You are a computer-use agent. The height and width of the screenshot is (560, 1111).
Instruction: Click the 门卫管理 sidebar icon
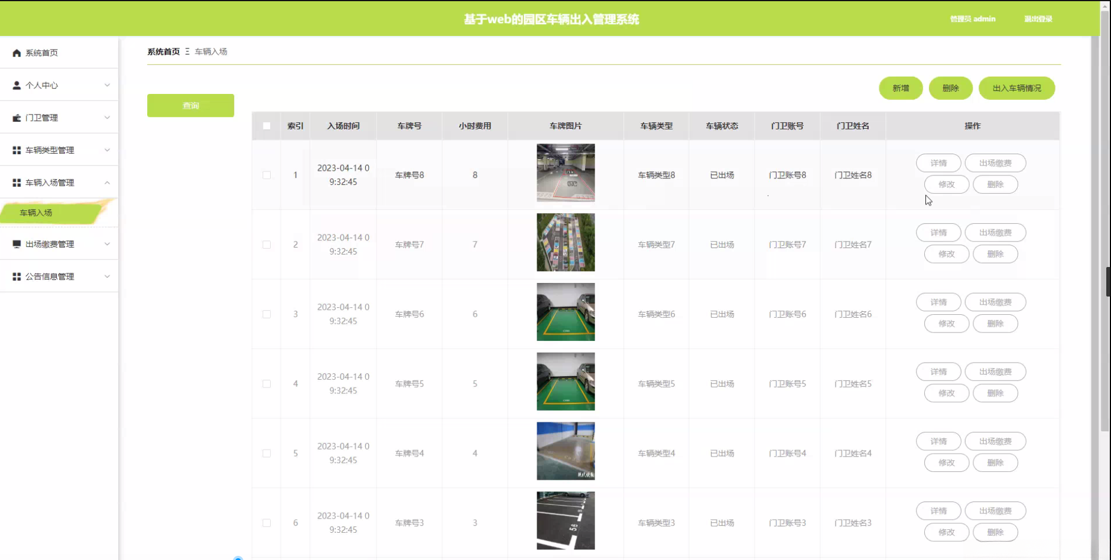pos(17,118)
